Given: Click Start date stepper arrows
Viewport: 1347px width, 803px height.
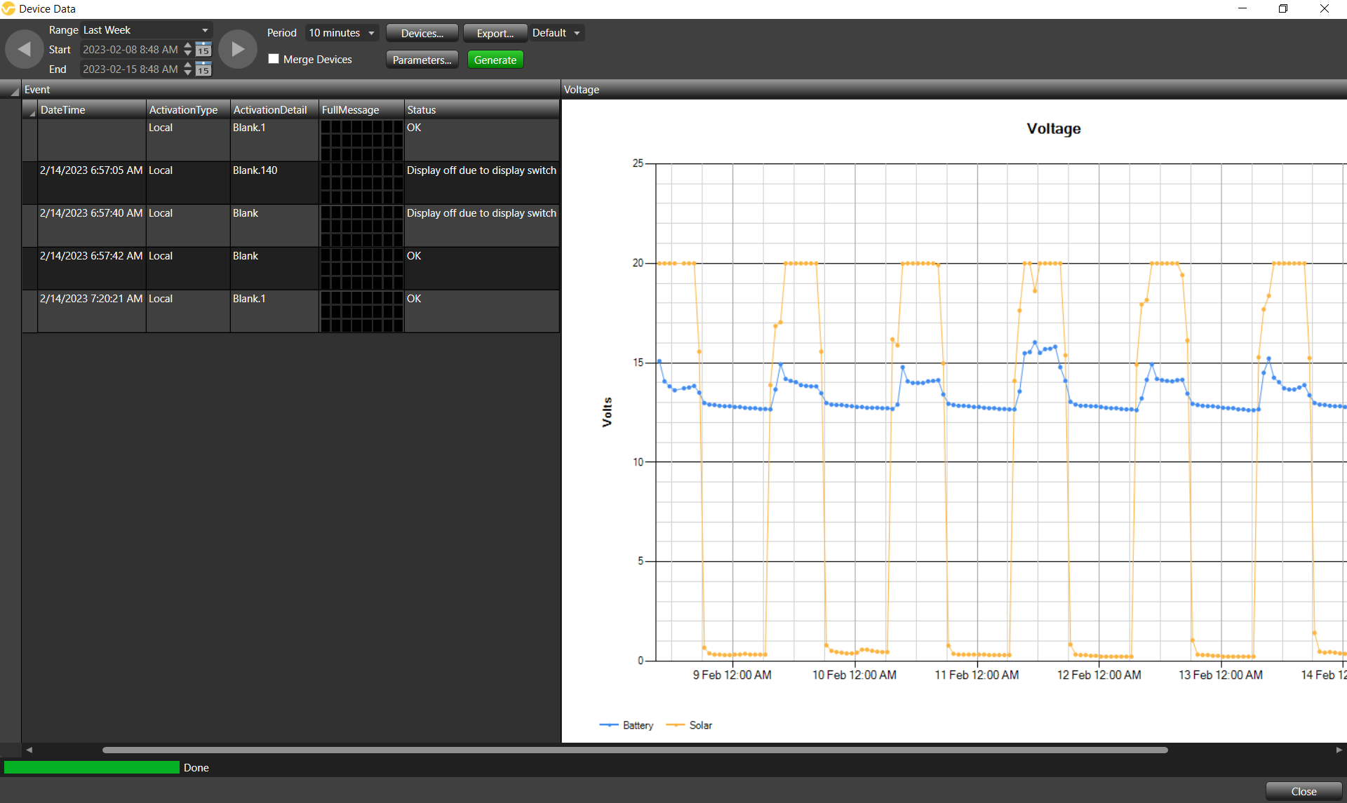Looking at the screenshot, I should [187, 49].
